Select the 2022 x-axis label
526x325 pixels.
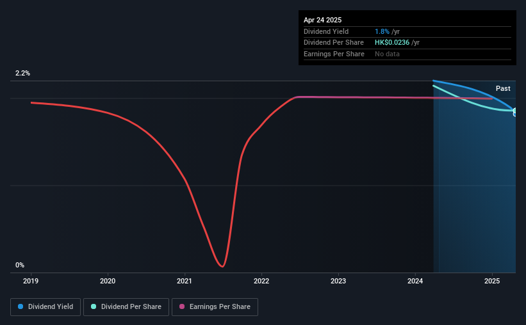point(261,281)
